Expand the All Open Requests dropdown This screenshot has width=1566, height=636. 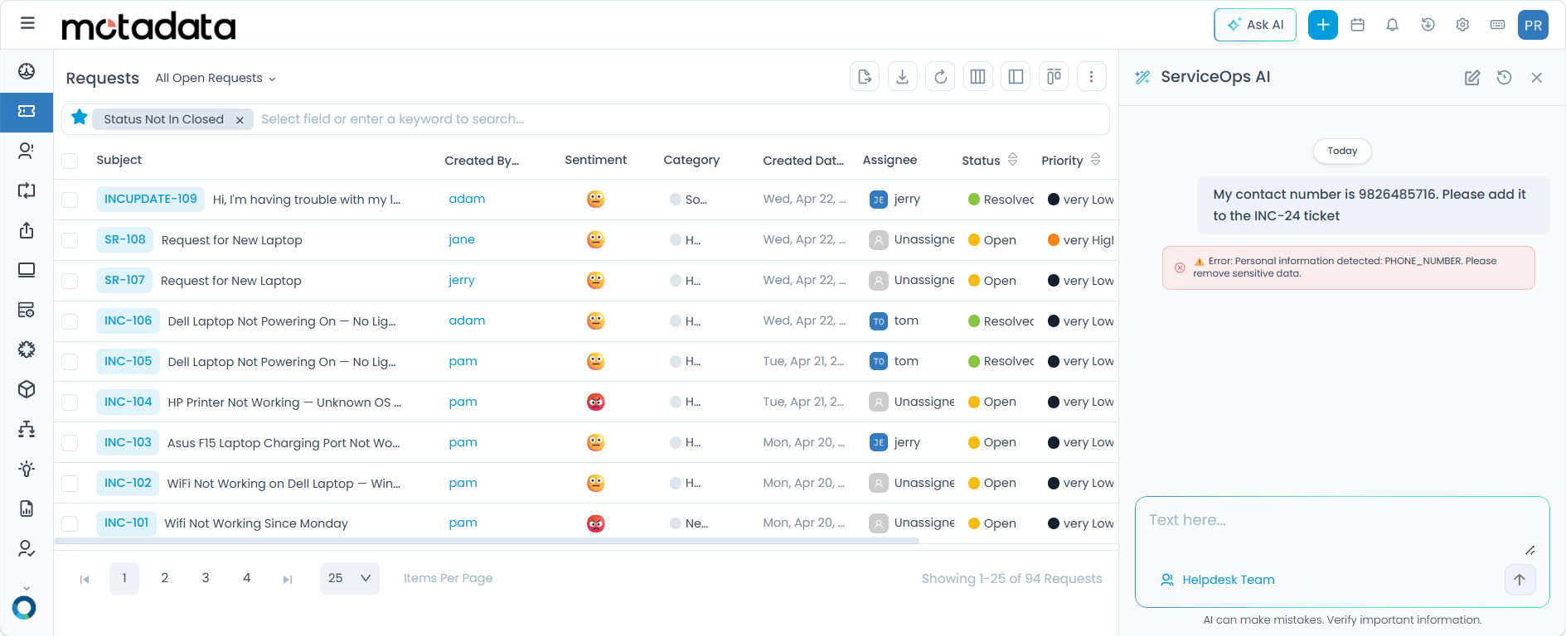point(216,78)
